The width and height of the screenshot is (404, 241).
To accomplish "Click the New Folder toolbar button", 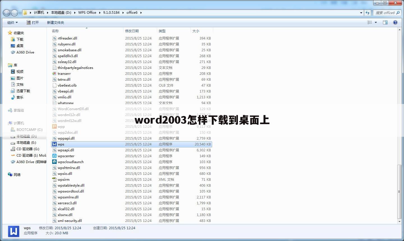I will tap(55, 22).
